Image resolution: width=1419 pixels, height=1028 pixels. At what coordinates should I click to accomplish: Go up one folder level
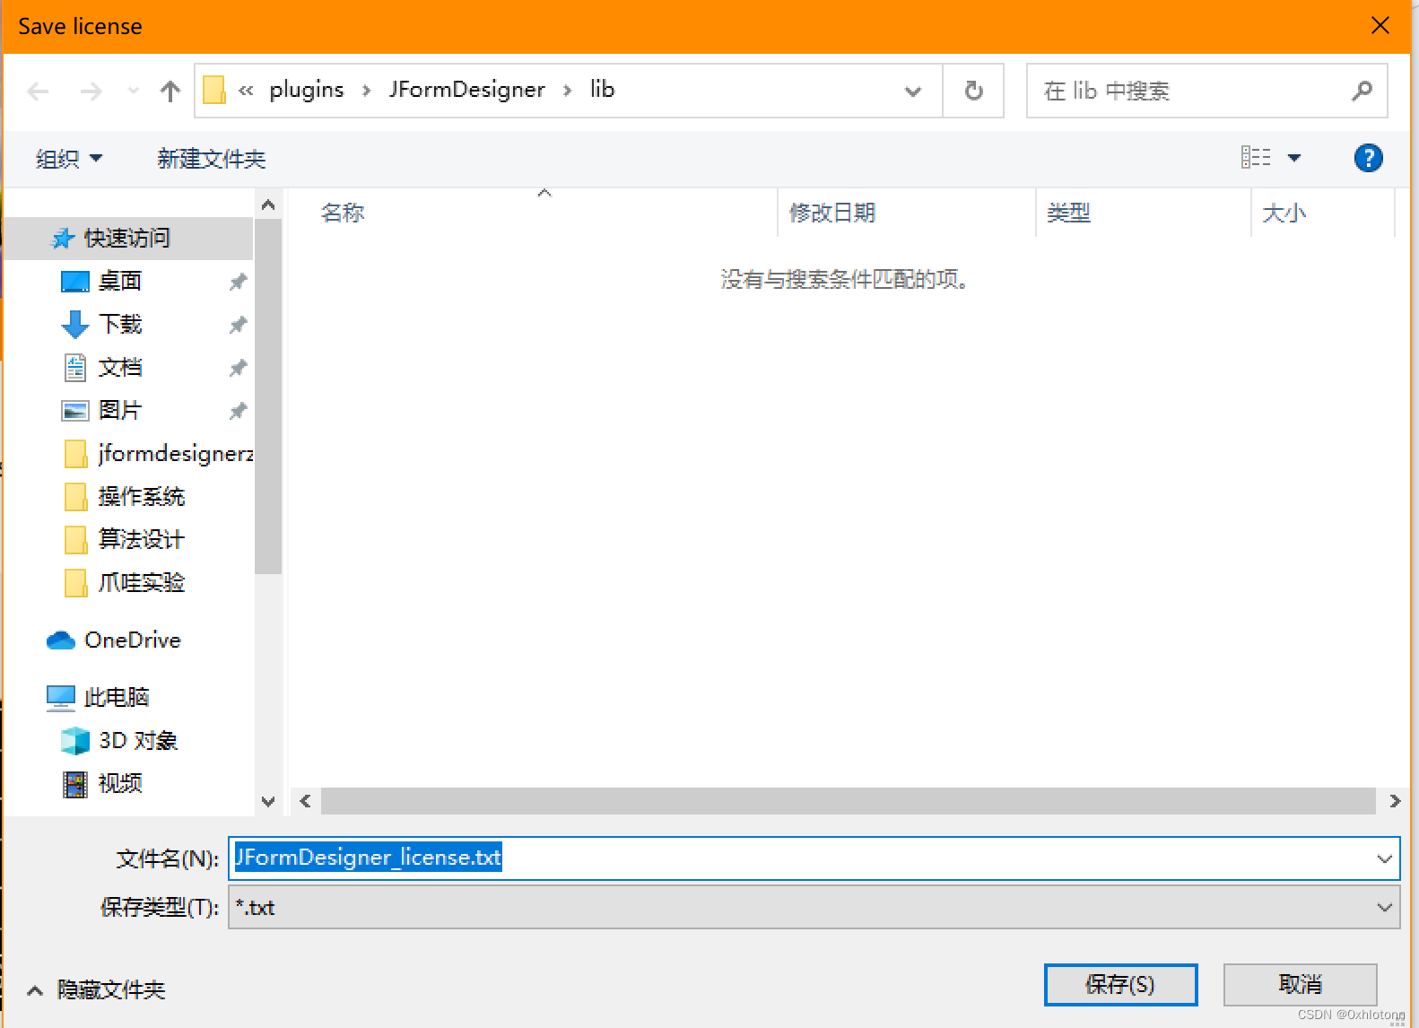[x=170, y=91]
